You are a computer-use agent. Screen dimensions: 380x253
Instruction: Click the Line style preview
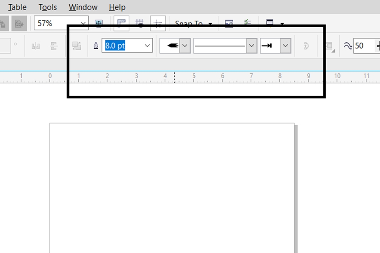point(220,45)
